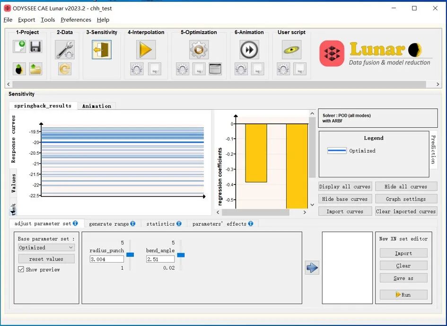Select the springback_results tab
This screenshot has height=326, width=447.
coord(43,106)
